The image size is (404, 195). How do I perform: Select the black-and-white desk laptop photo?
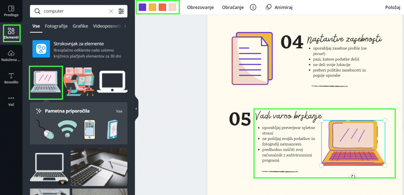(x=99, y=167)
